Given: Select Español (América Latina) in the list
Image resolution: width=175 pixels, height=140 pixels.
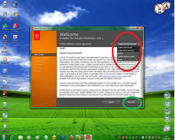Looking at the screenshot, I should point(128,56).
